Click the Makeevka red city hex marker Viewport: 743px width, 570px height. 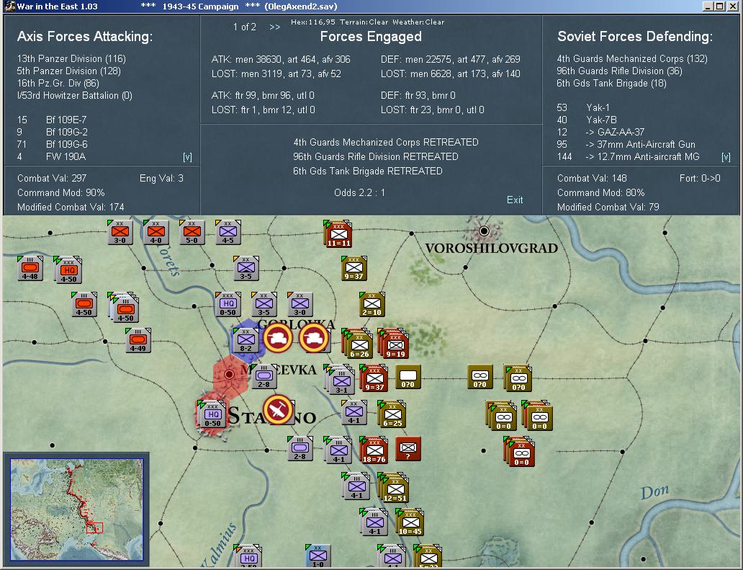[x=230, y=374]
